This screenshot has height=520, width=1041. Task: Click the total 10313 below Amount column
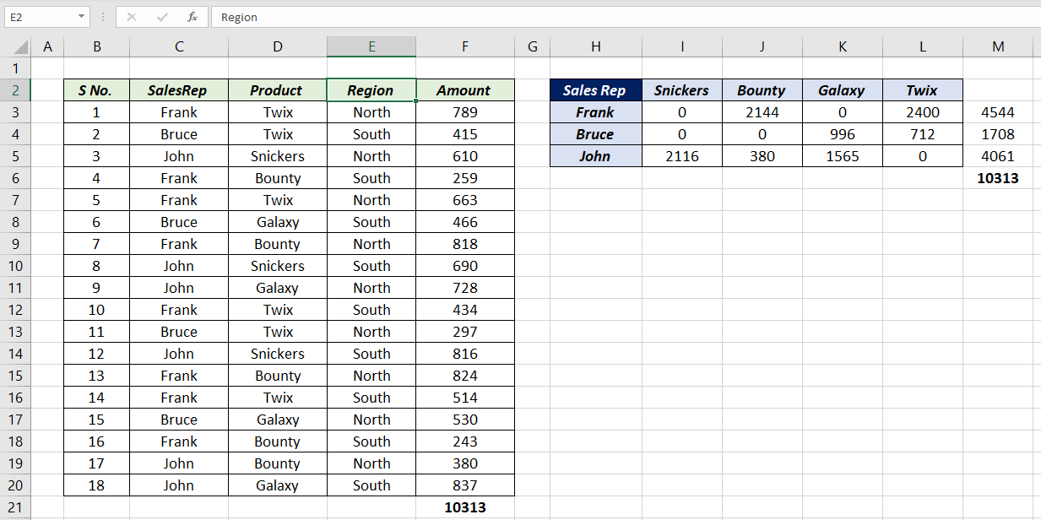click(x=464, y=507)
